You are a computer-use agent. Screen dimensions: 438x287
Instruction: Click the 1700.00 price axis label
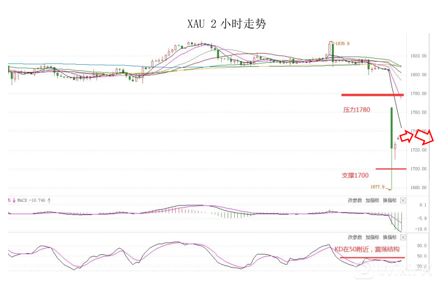tap(418, 169)
